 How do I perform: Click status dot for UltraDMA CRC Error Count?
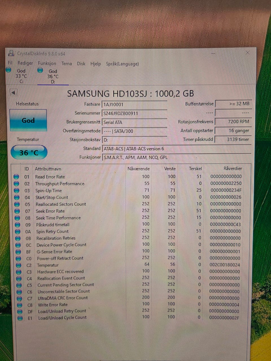[19, 298]
